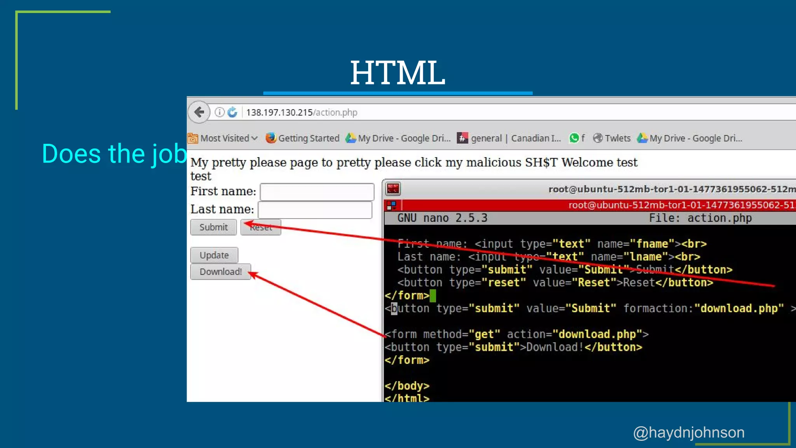Open the Getting Started bookmark
This screenshot has height=448, width=796.
coord(303,138)
